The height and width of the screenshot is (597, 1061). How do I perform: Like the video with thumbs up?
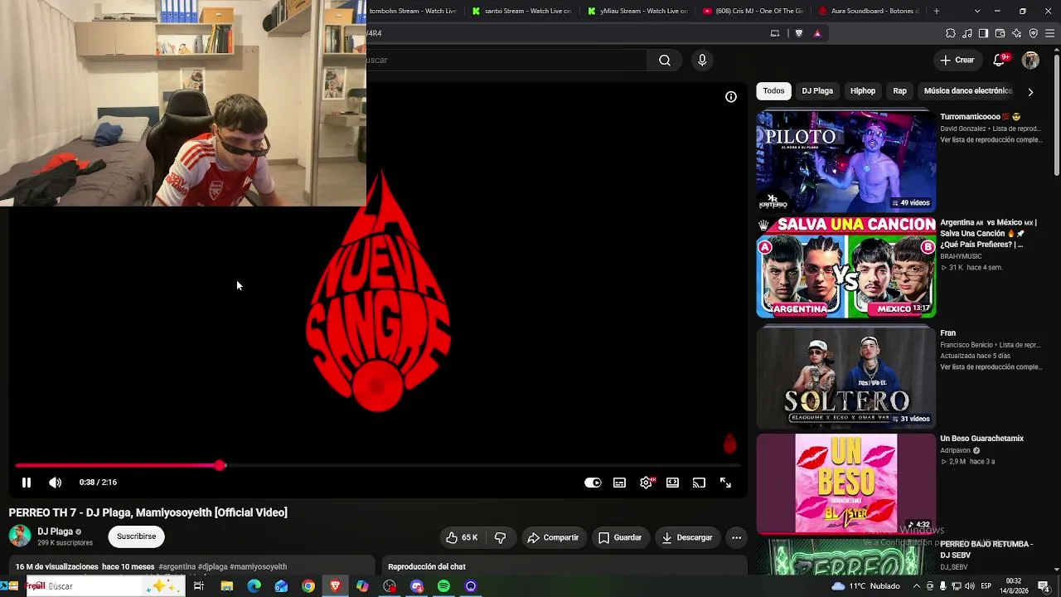[462, 537]
